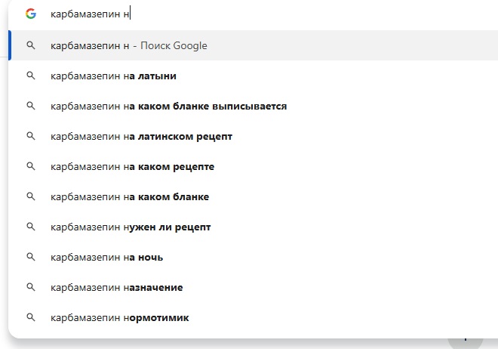This screenshot has height=349, width=498.
Task: Click magnifier icon next to "на ночь" suggestion
Action: pos(31,257)
